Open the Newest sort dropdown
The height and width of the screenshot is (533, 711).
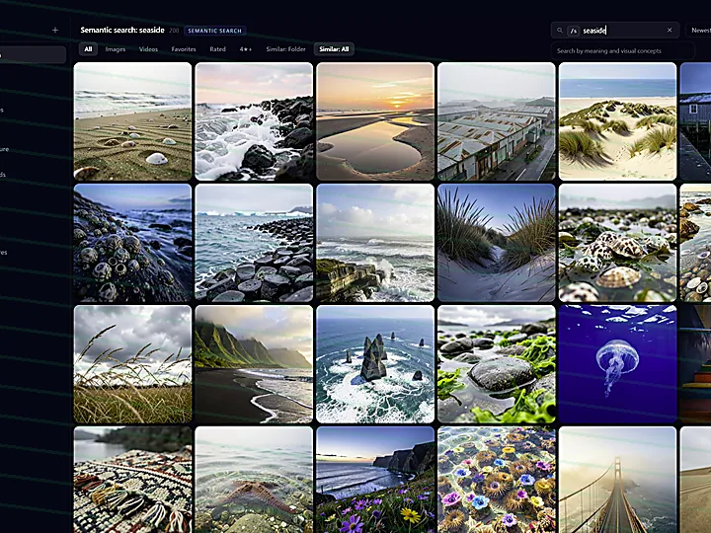(700, 31)
